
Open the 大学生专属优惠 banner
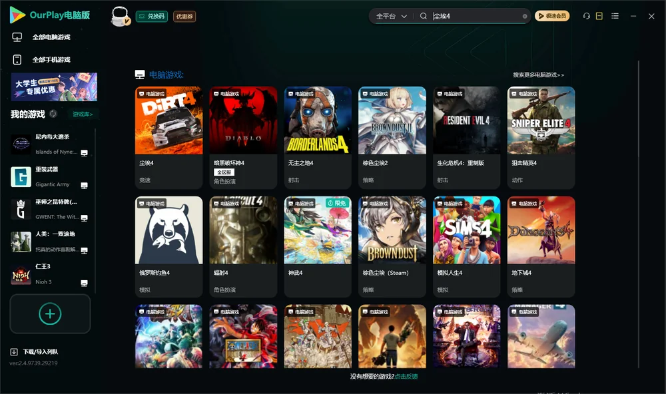(x=54, y=87)
